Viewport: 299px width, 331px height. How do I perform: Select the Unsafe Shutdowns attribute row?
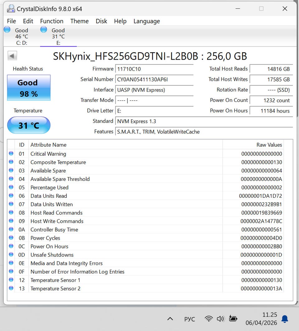[52, 255]
